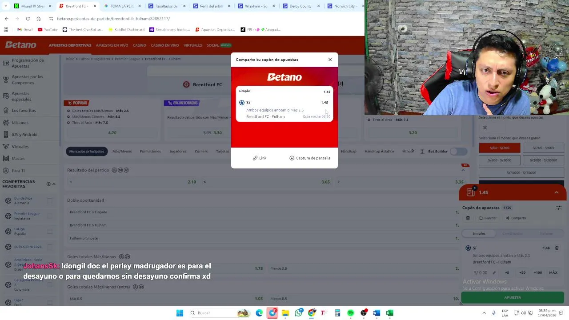The image size is (569, 320).
Task: Set stake to MÁX
Action: 553,272
